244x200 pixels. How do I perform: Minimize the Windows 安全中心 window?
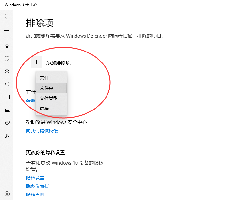click(x=221, y=5)
